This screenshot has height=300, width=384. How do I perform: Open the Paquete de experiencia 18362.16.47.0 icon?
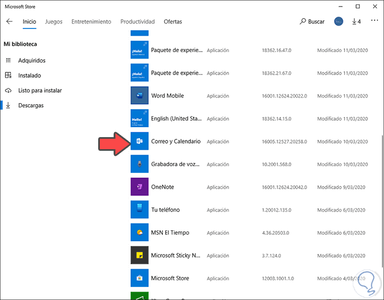139,50
